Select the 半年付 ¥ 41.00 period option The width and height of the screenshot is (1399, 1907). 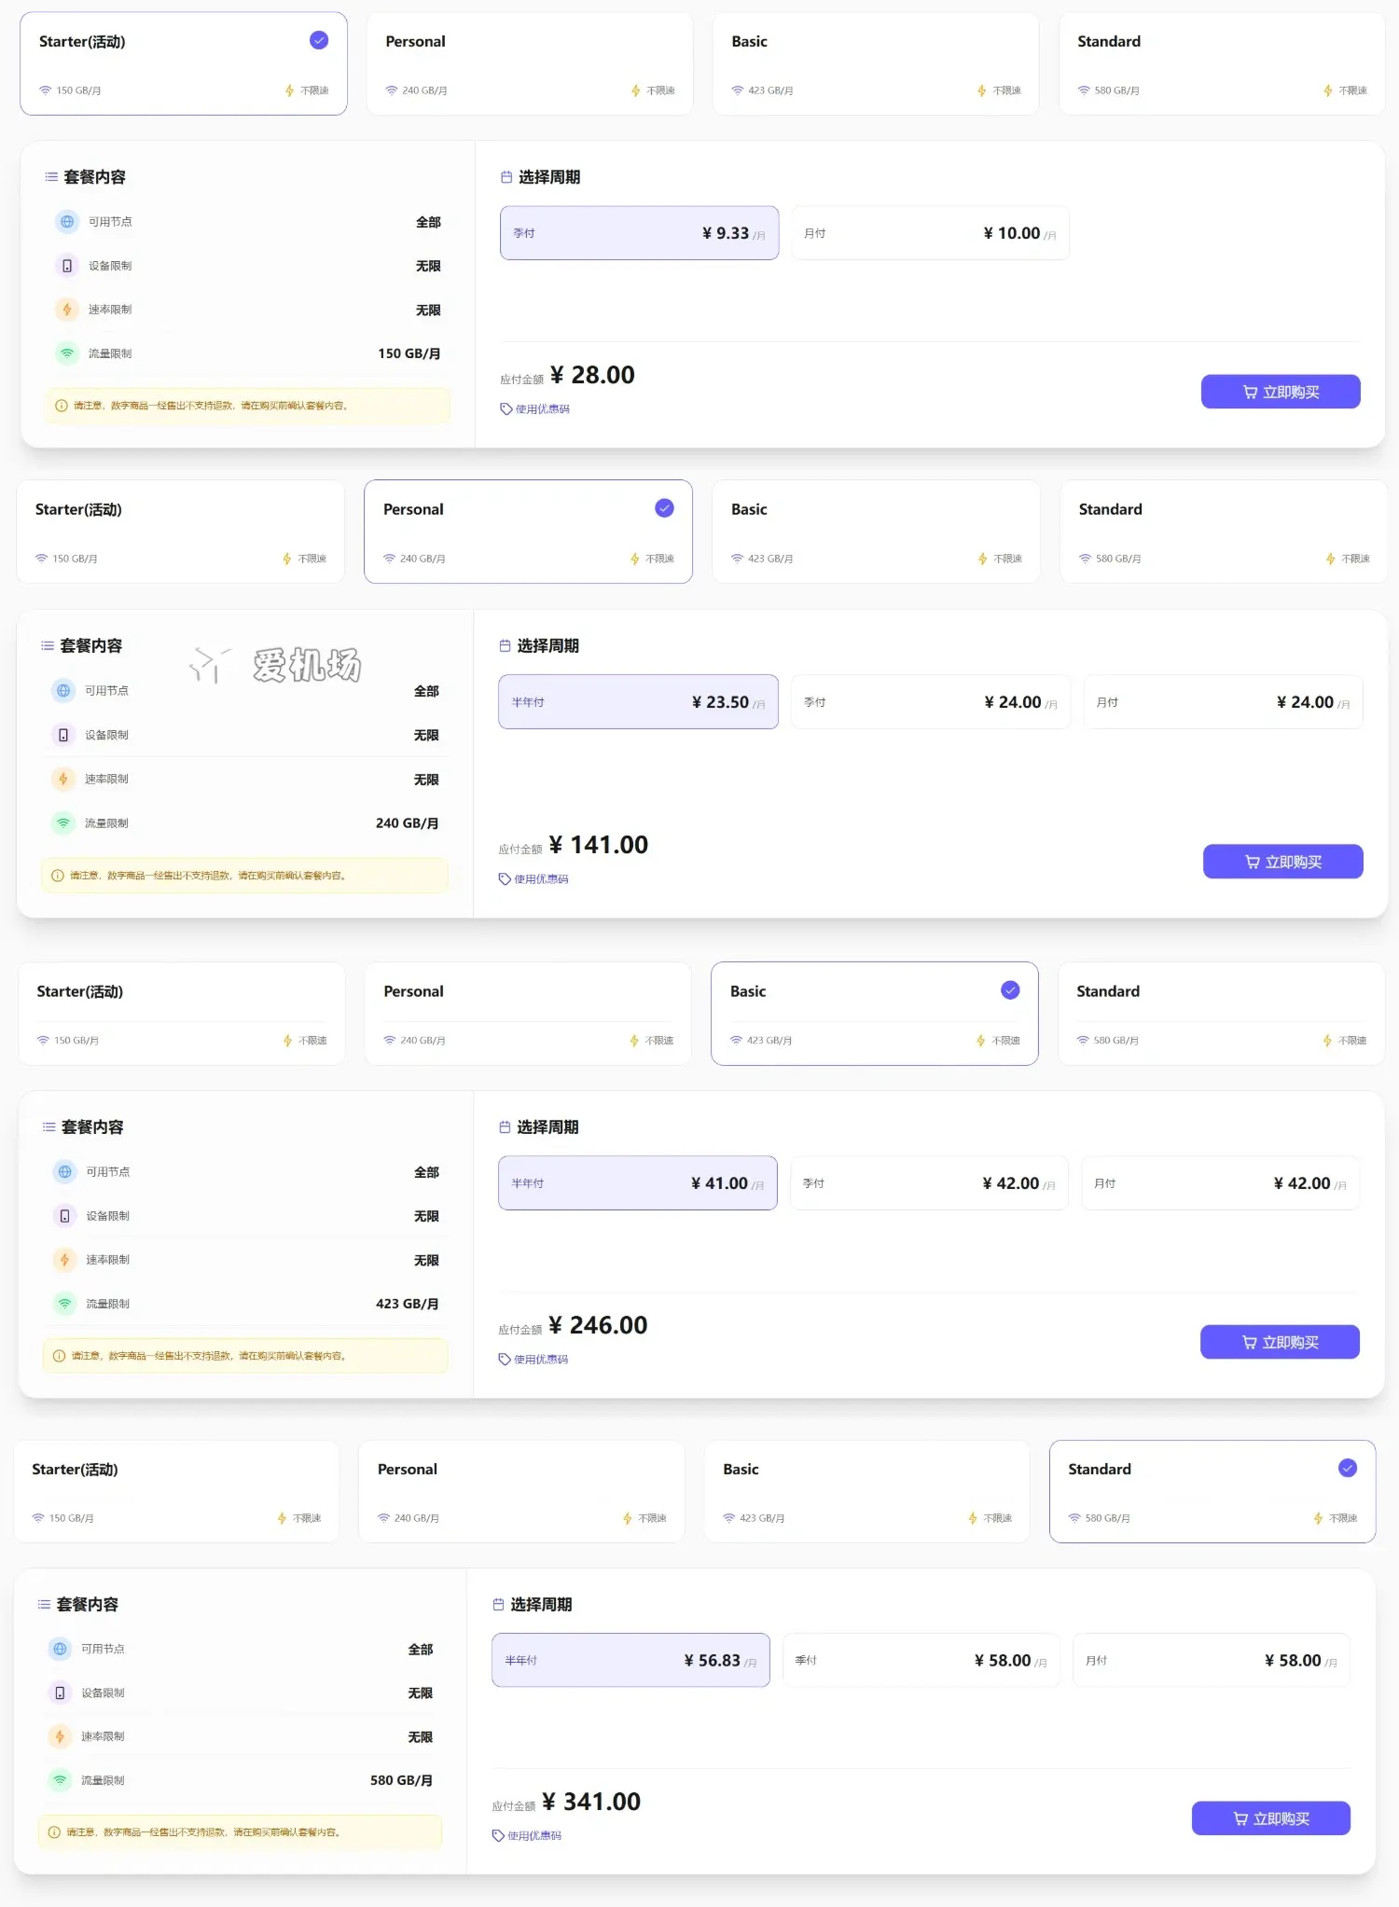637,1183
